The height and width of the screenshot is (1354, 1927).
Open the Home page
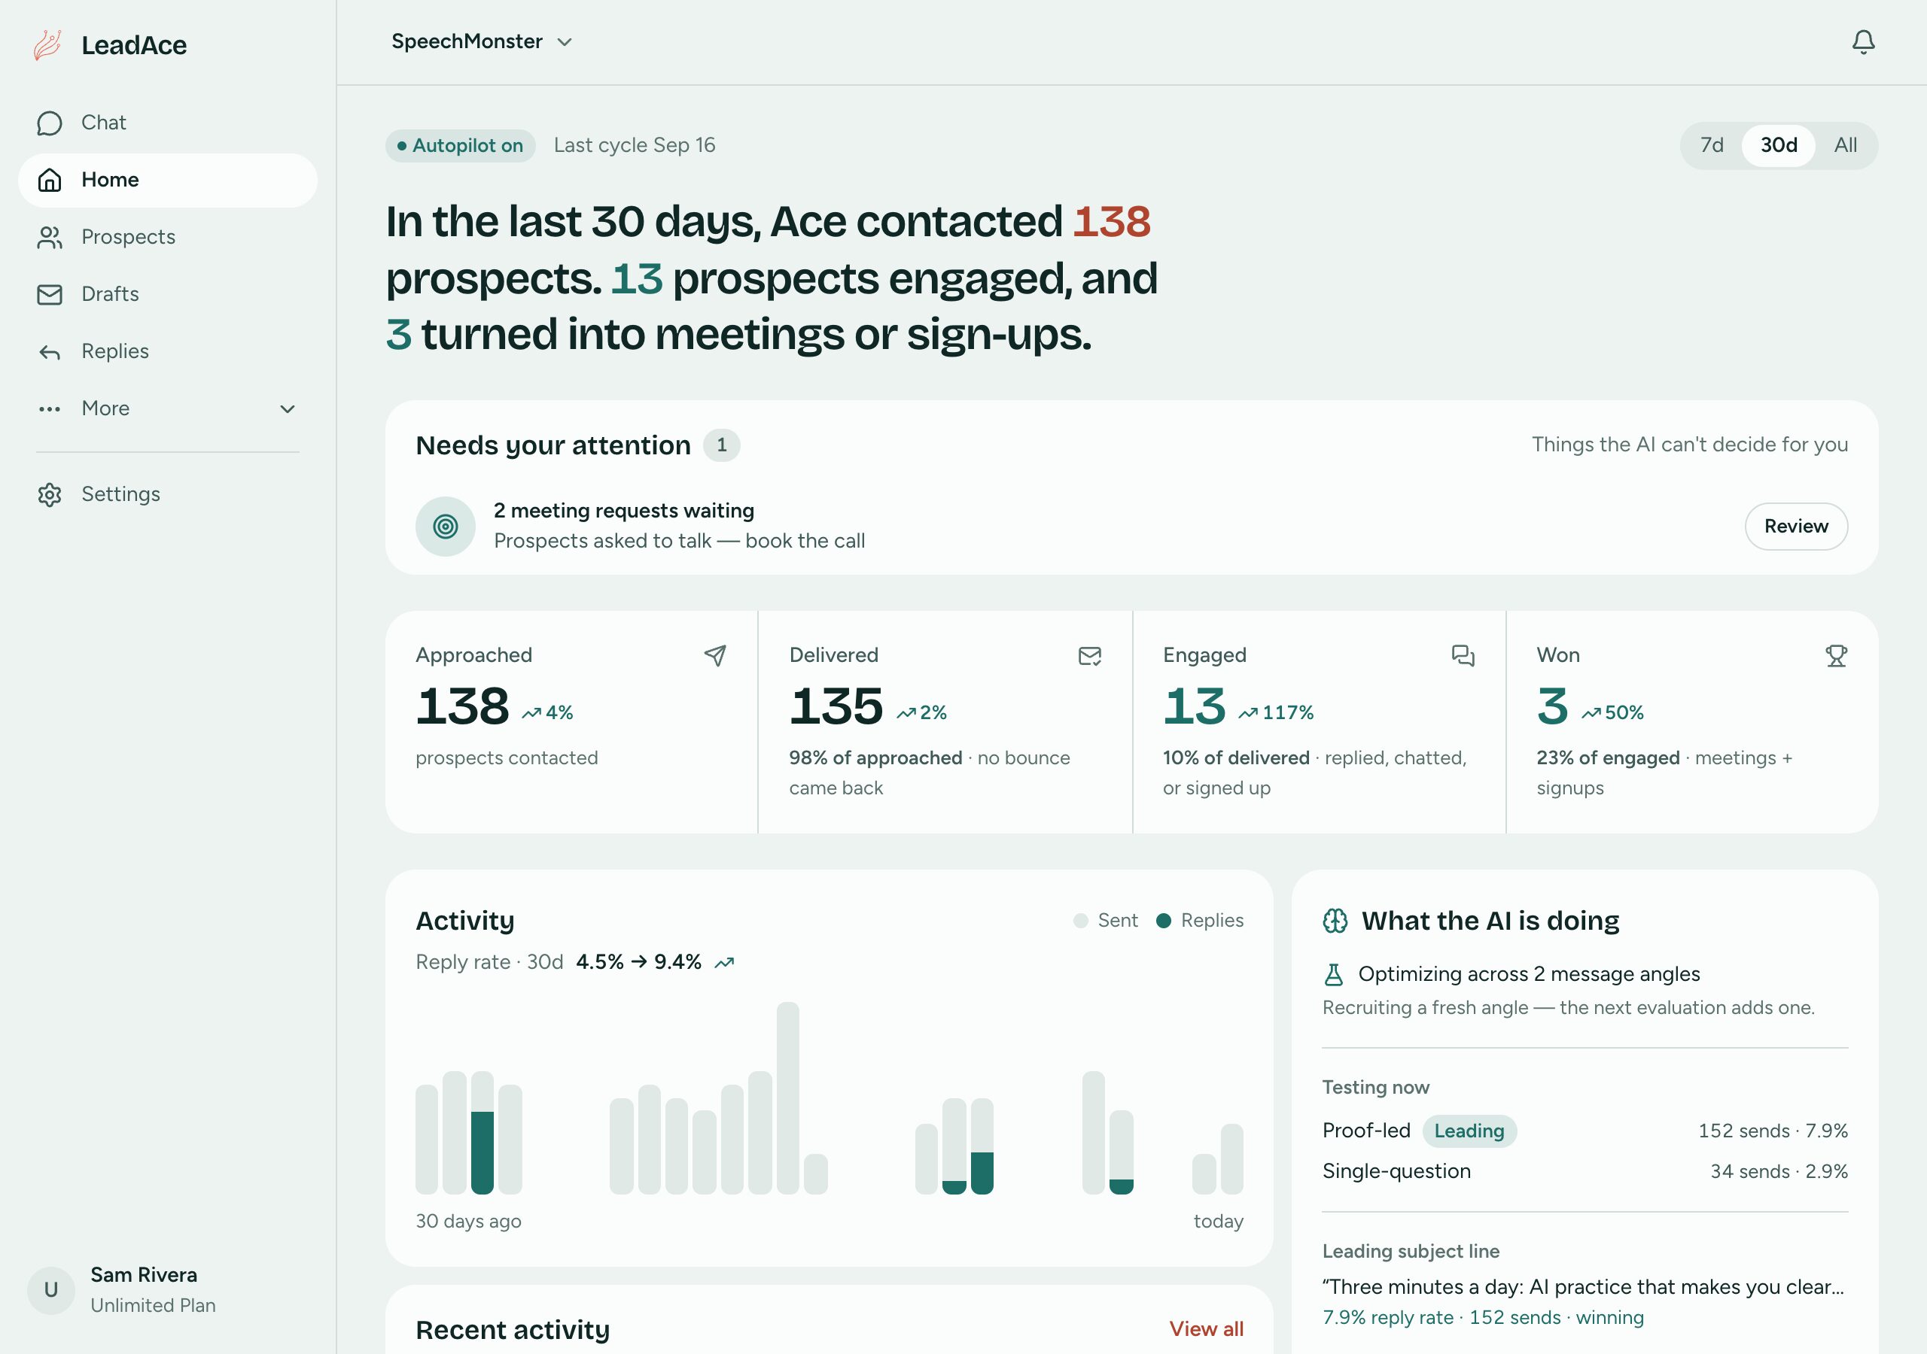coord(168,181)
